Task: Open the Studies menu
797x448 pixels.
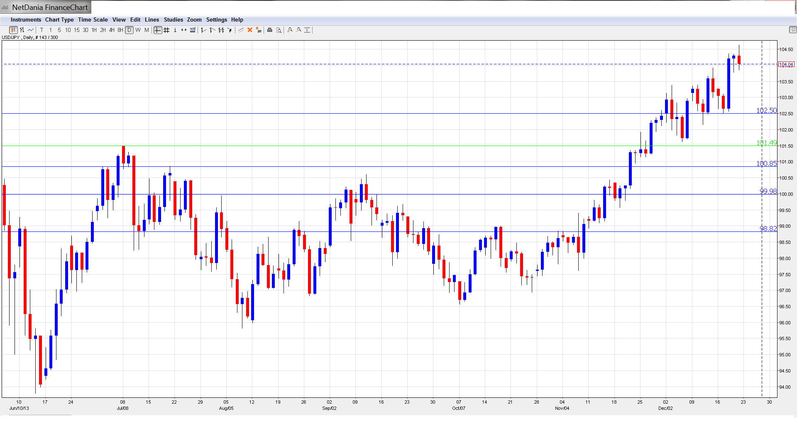Action: point(173,19)
